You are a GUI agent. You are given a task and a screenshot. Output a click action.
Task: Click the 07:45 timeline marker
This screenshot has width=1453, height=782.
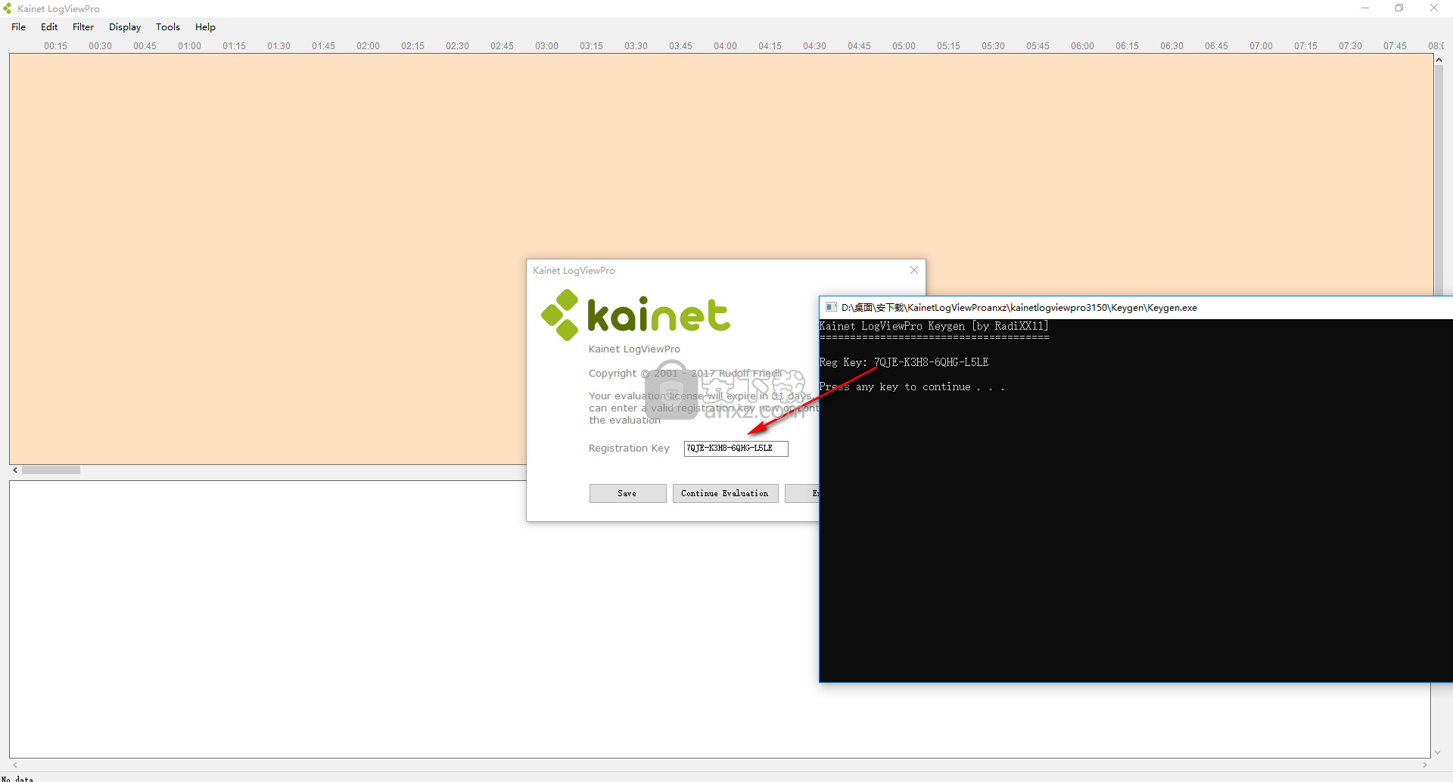(x=1395, y=46)
